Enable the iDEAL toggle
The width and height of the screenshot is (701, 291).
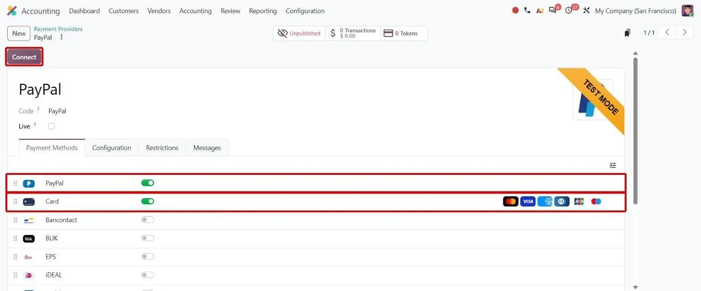[x=147, y=275]
